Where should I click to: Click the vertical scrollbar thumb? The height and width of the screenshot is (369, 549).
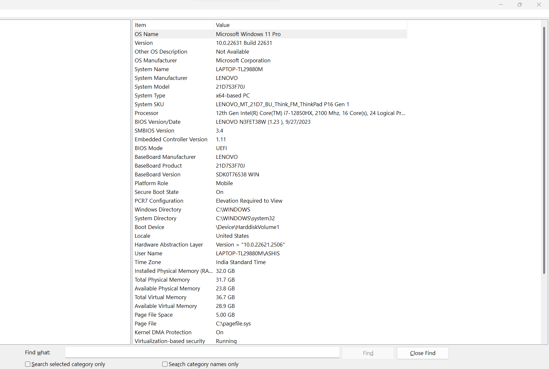544,150
